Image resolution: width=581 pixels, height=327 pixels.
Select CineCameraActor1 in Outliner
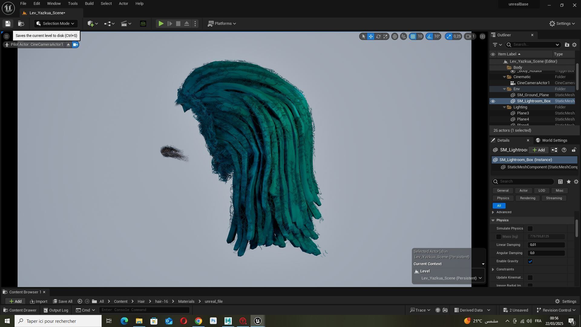(x=533, y=83)
